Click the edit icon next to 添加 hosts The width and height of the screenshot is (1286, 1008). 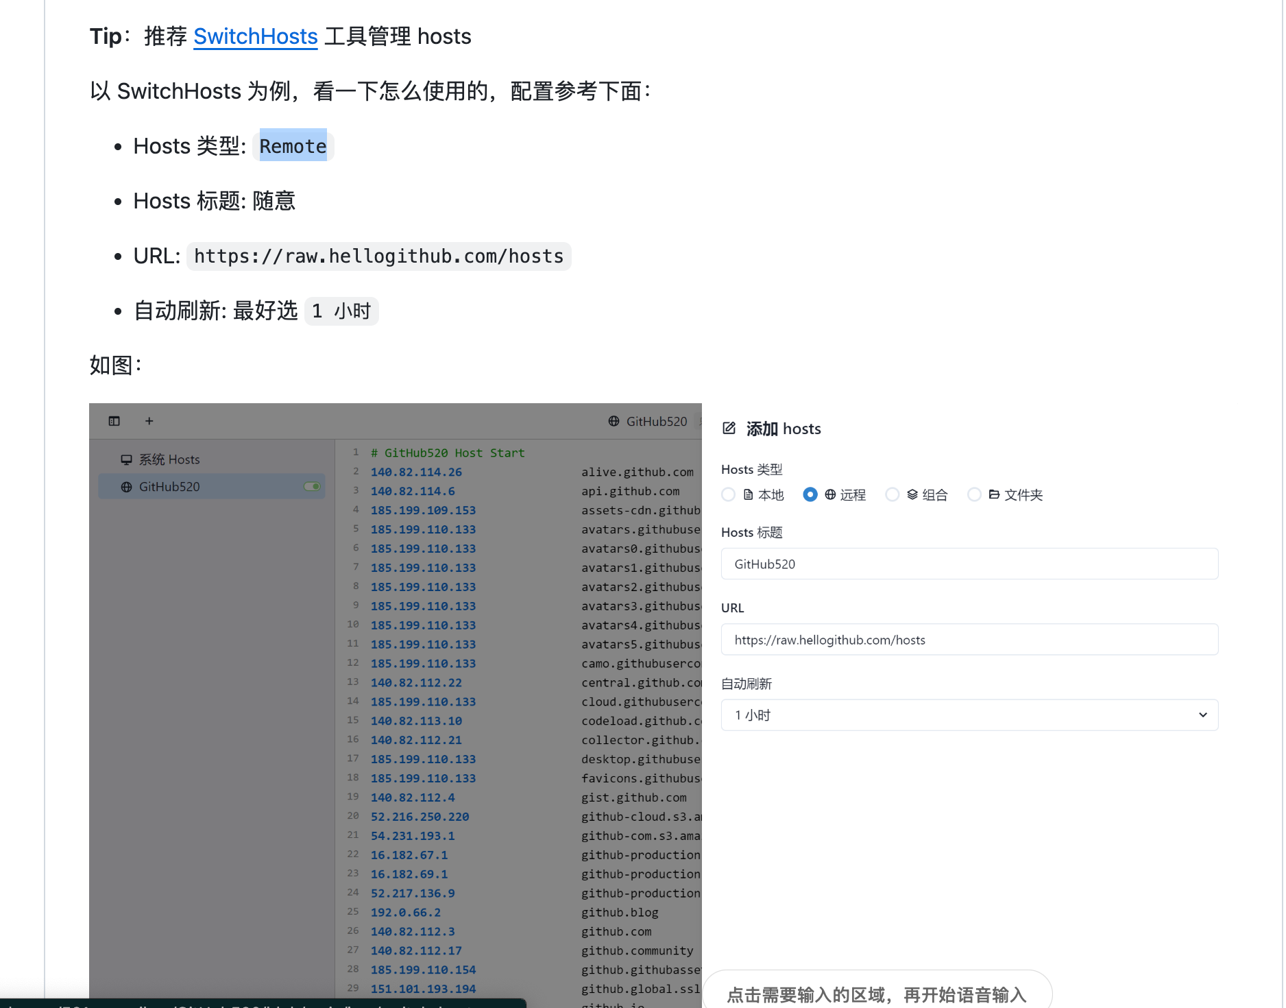729,429
